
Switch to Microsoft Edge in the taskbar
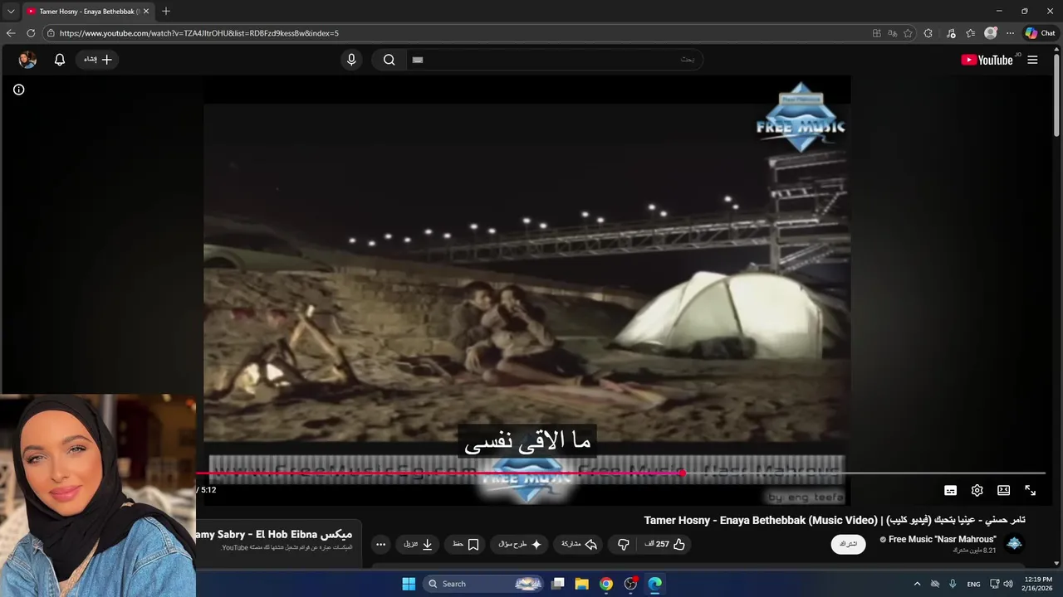pos(654,584)
